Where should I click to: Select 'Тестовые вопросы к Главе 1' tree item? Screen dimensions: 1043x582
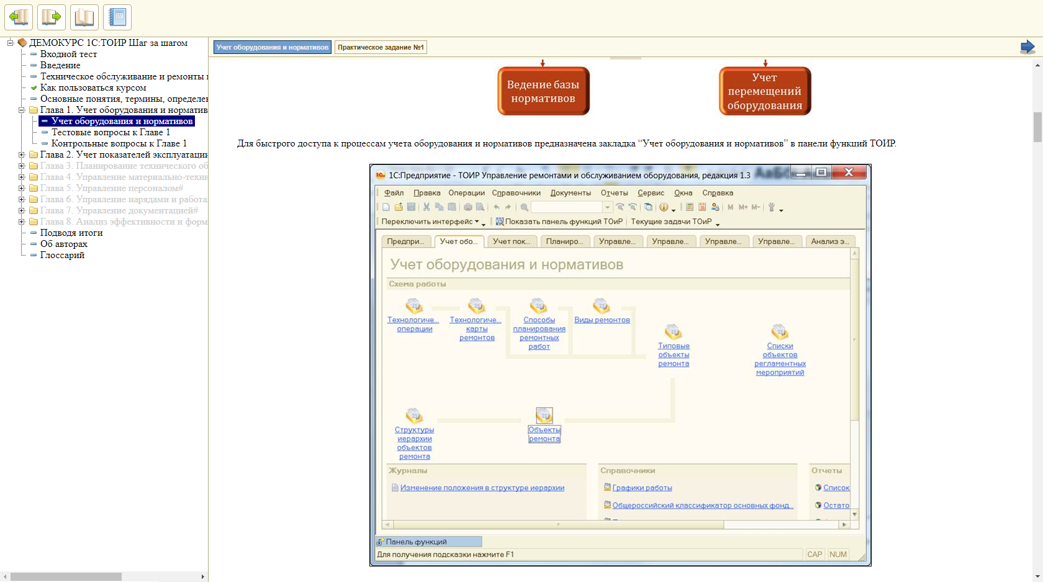[x=111, y=132]
